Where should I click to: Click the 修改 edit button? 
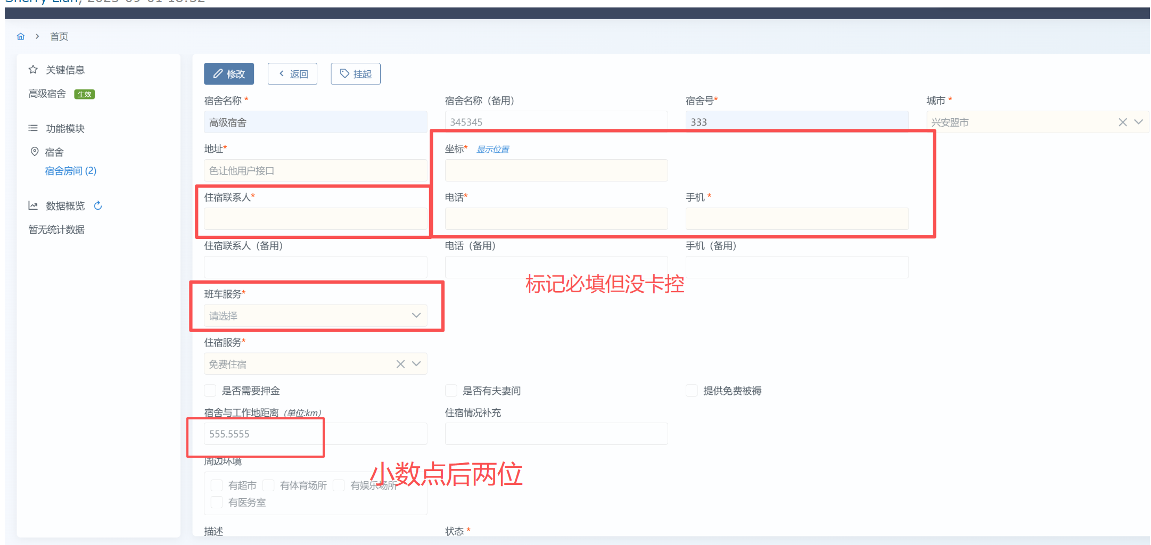229,74
